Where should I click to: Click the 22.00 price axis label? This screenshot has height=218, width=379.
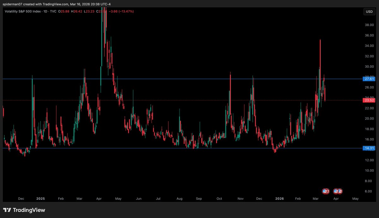[x=369, y=108]
